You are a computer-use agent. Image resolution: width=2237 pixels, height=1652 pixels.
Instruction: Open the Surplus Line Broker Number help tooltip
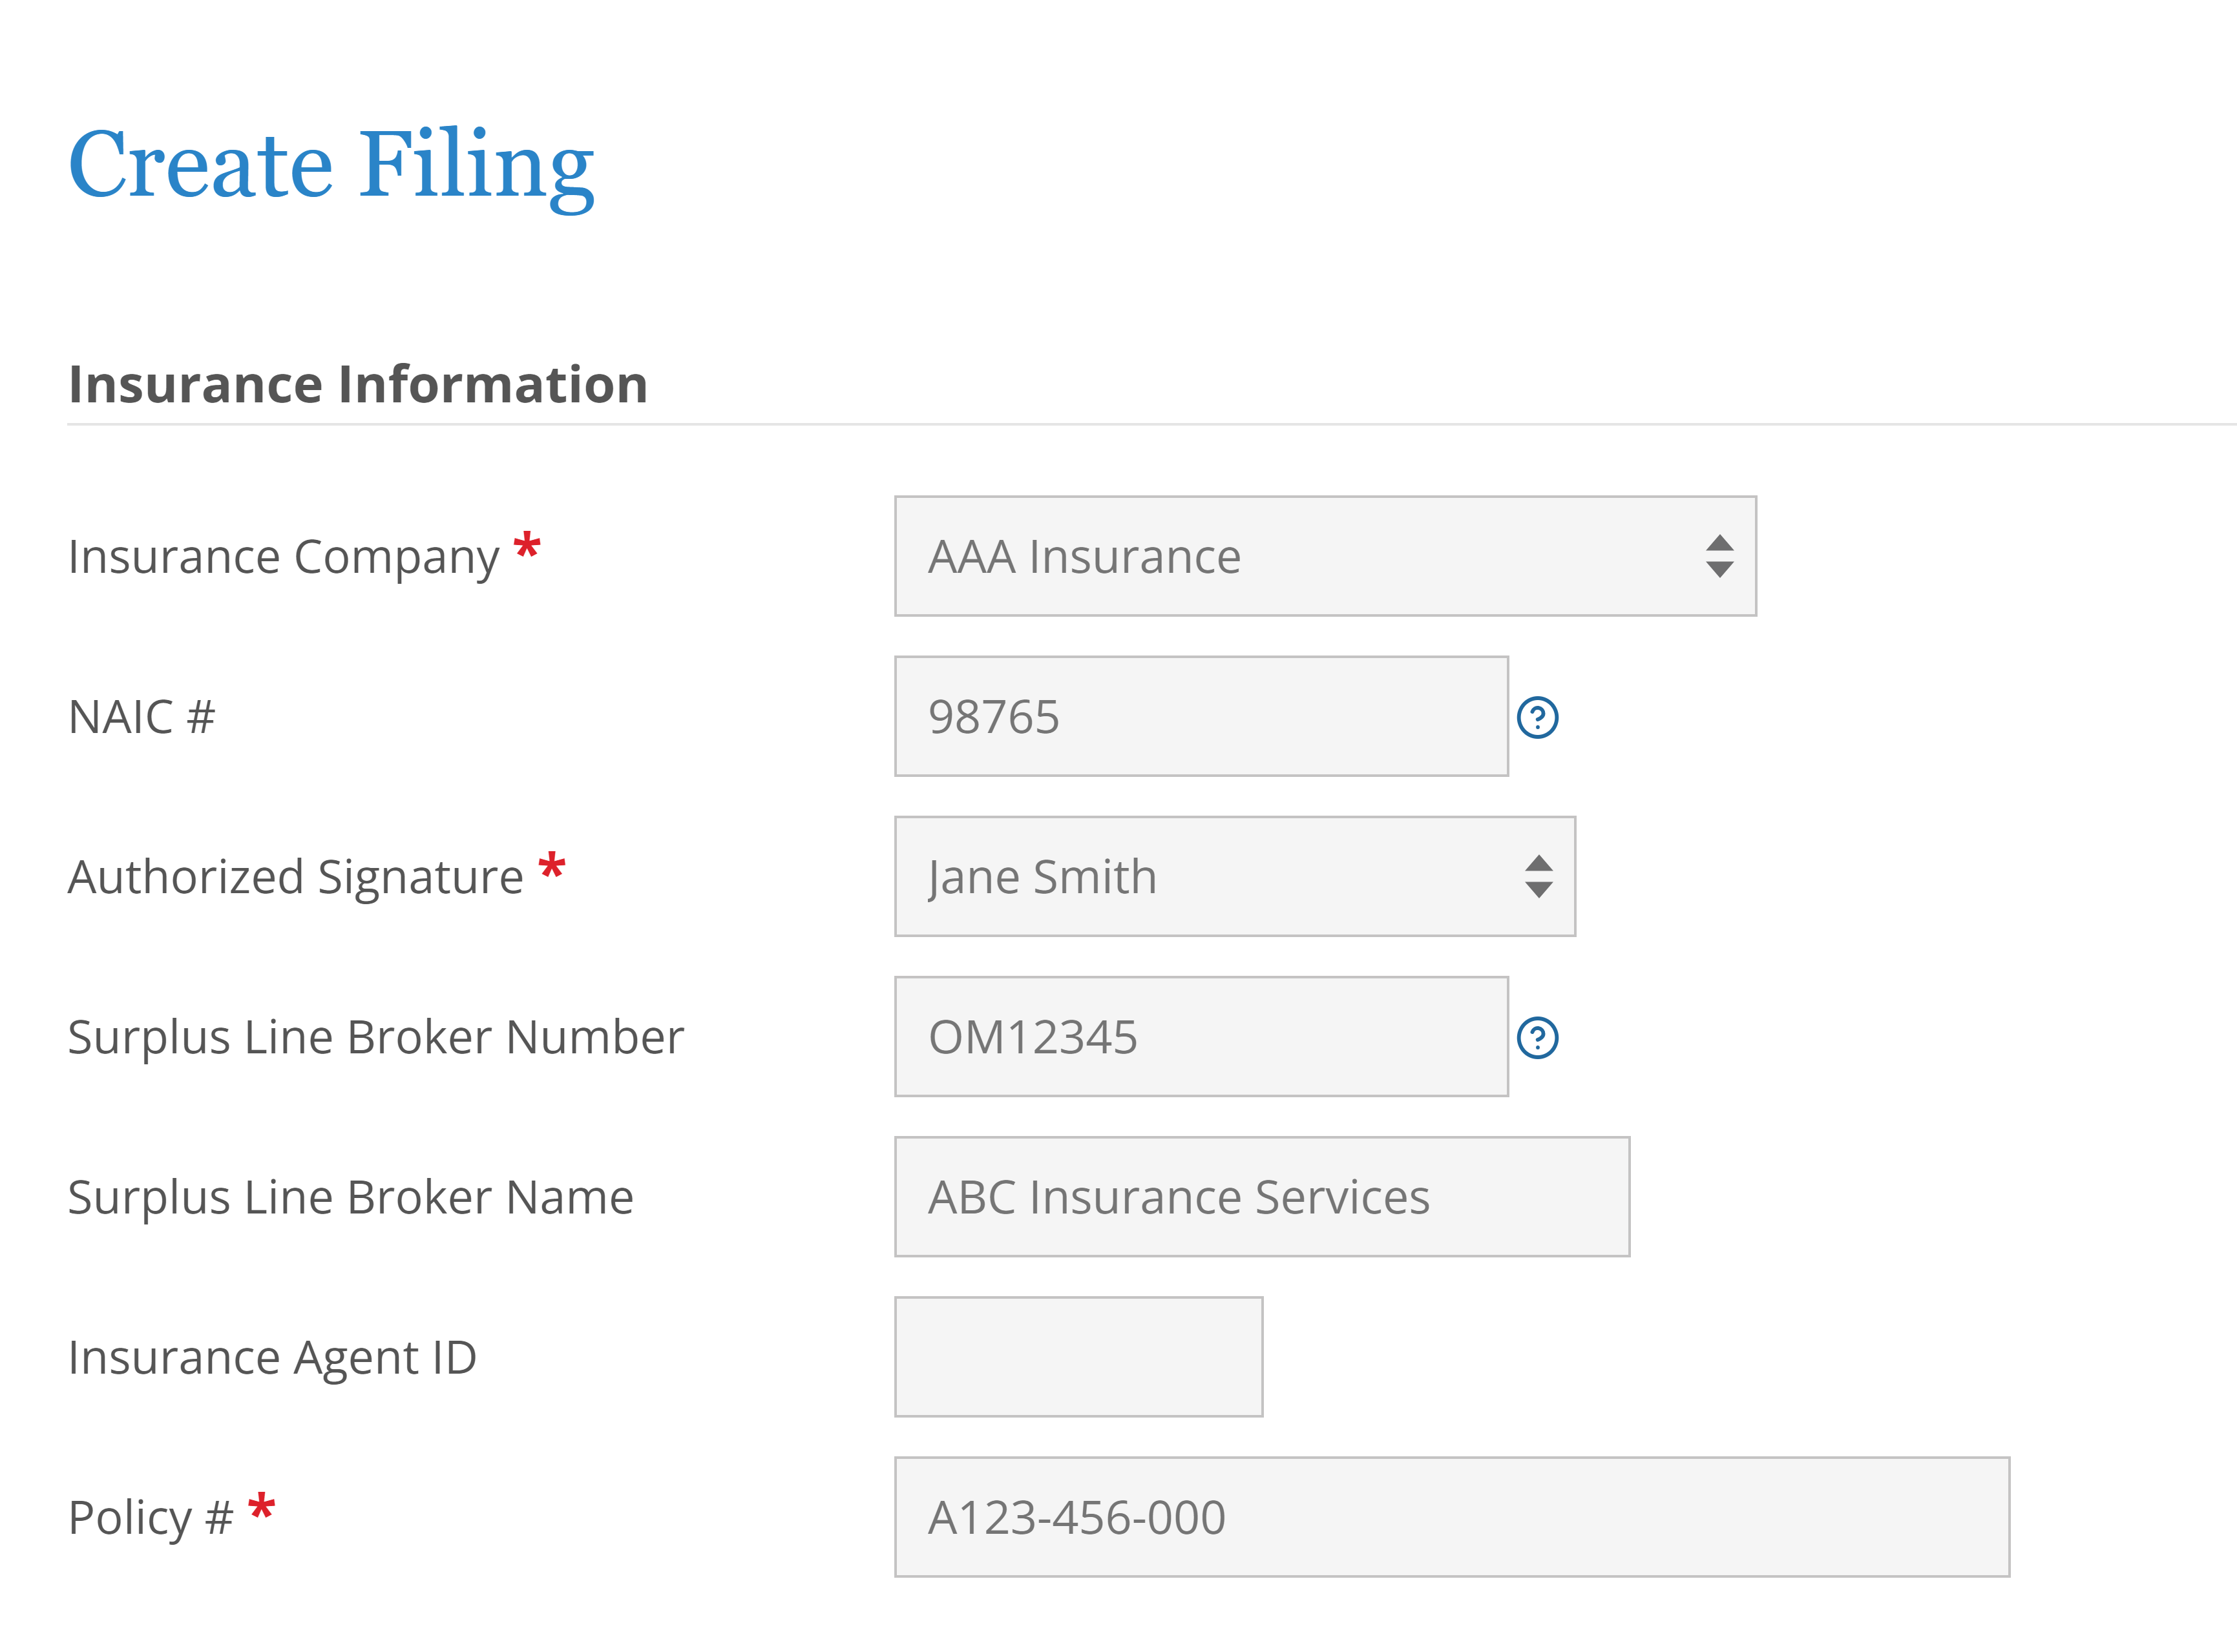point(1538,1038)
